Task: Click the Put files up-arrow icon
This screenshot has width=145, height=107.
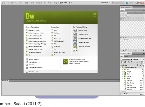Action: click(x=131, y=62)
